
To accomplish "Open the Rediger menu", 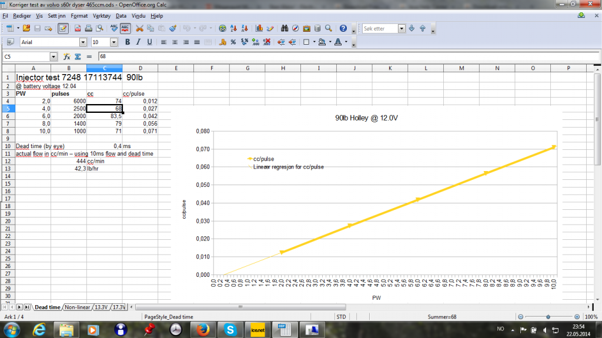I will coord(22,16).
